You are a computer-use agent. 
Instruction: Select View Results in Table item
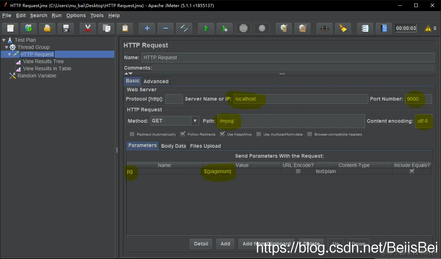point(47,68)
